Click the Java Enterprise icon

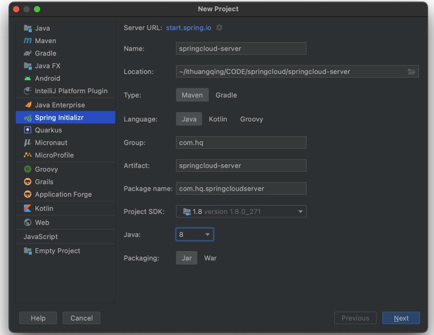(28, 105)
